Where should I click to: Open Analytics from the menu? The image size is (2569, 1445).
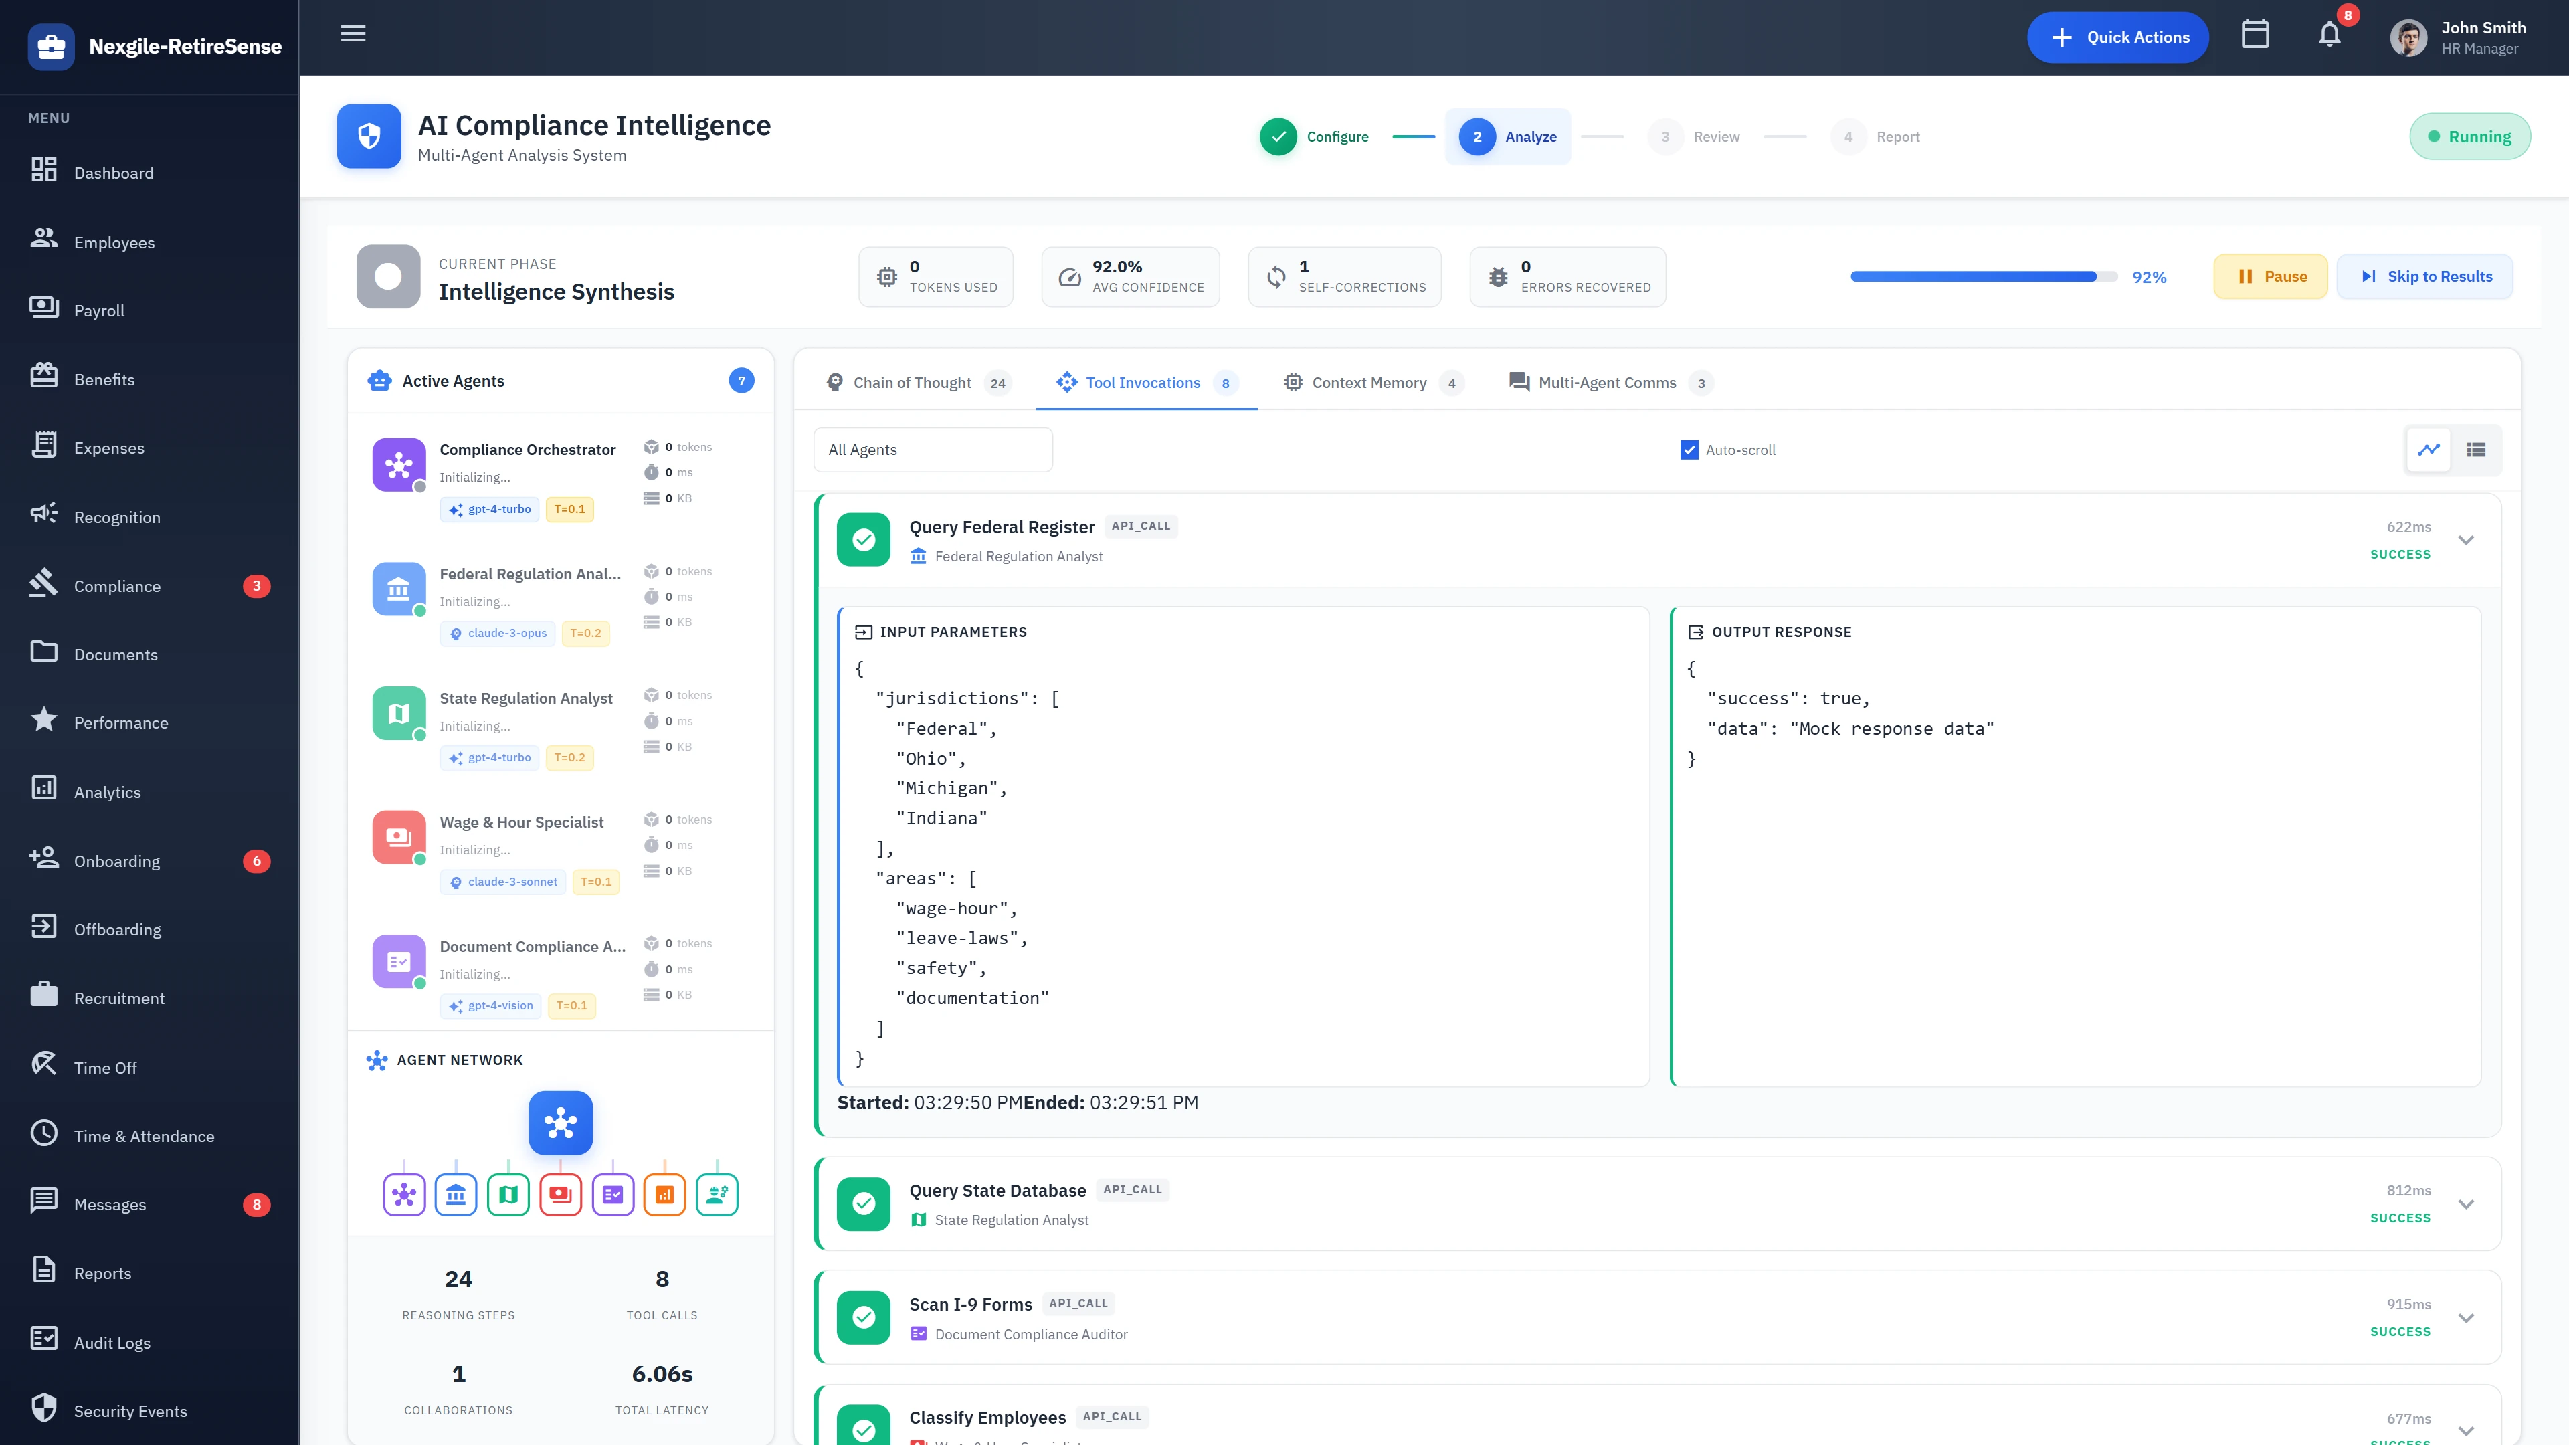click(x=107, y=792)
